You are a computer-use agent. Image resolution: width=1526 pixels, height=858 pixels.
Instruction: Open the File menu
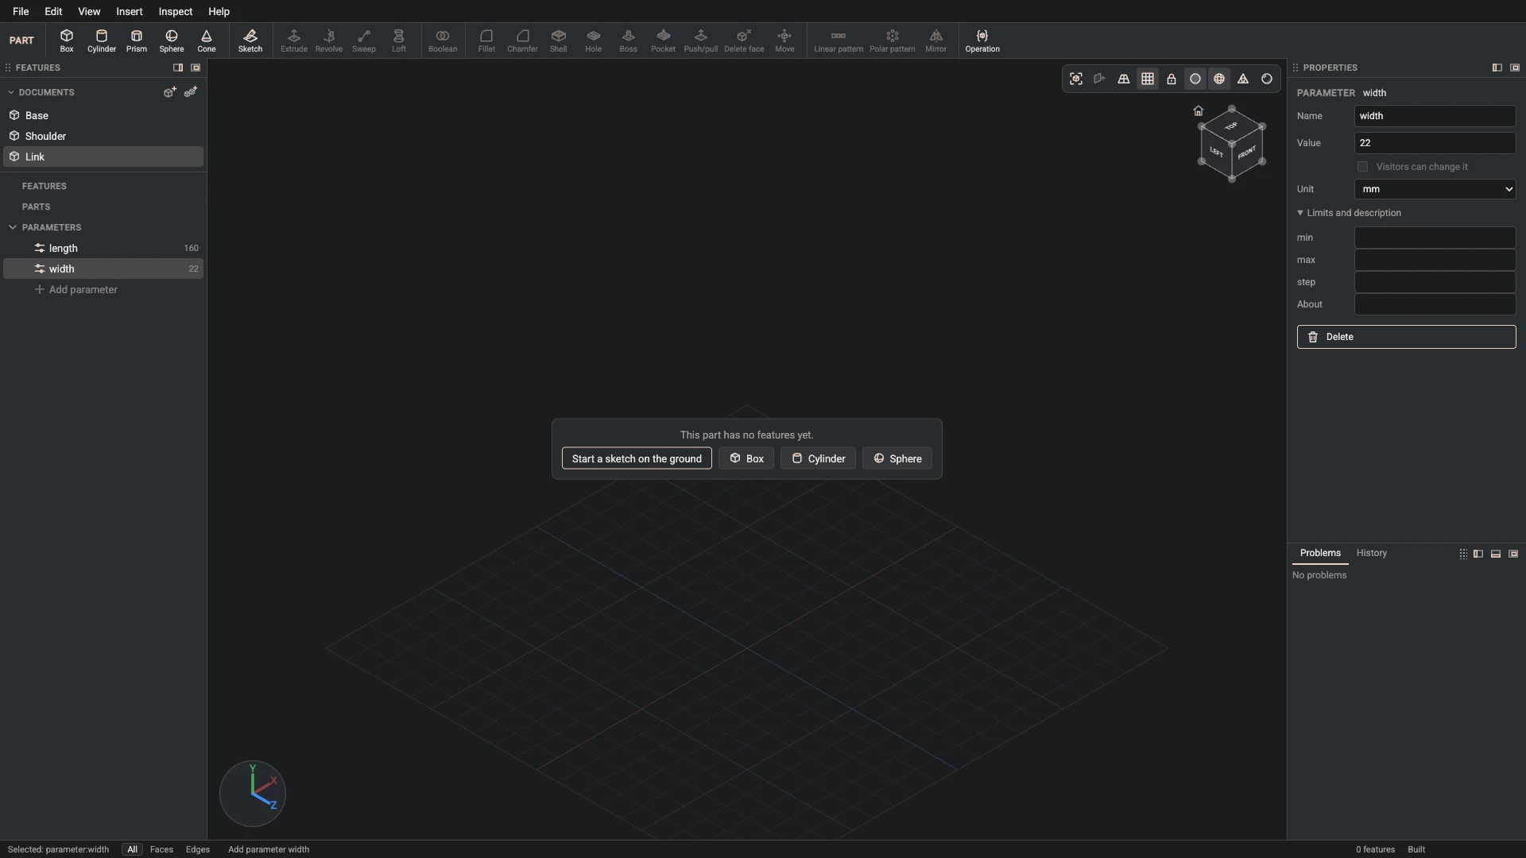pos(21,11)
